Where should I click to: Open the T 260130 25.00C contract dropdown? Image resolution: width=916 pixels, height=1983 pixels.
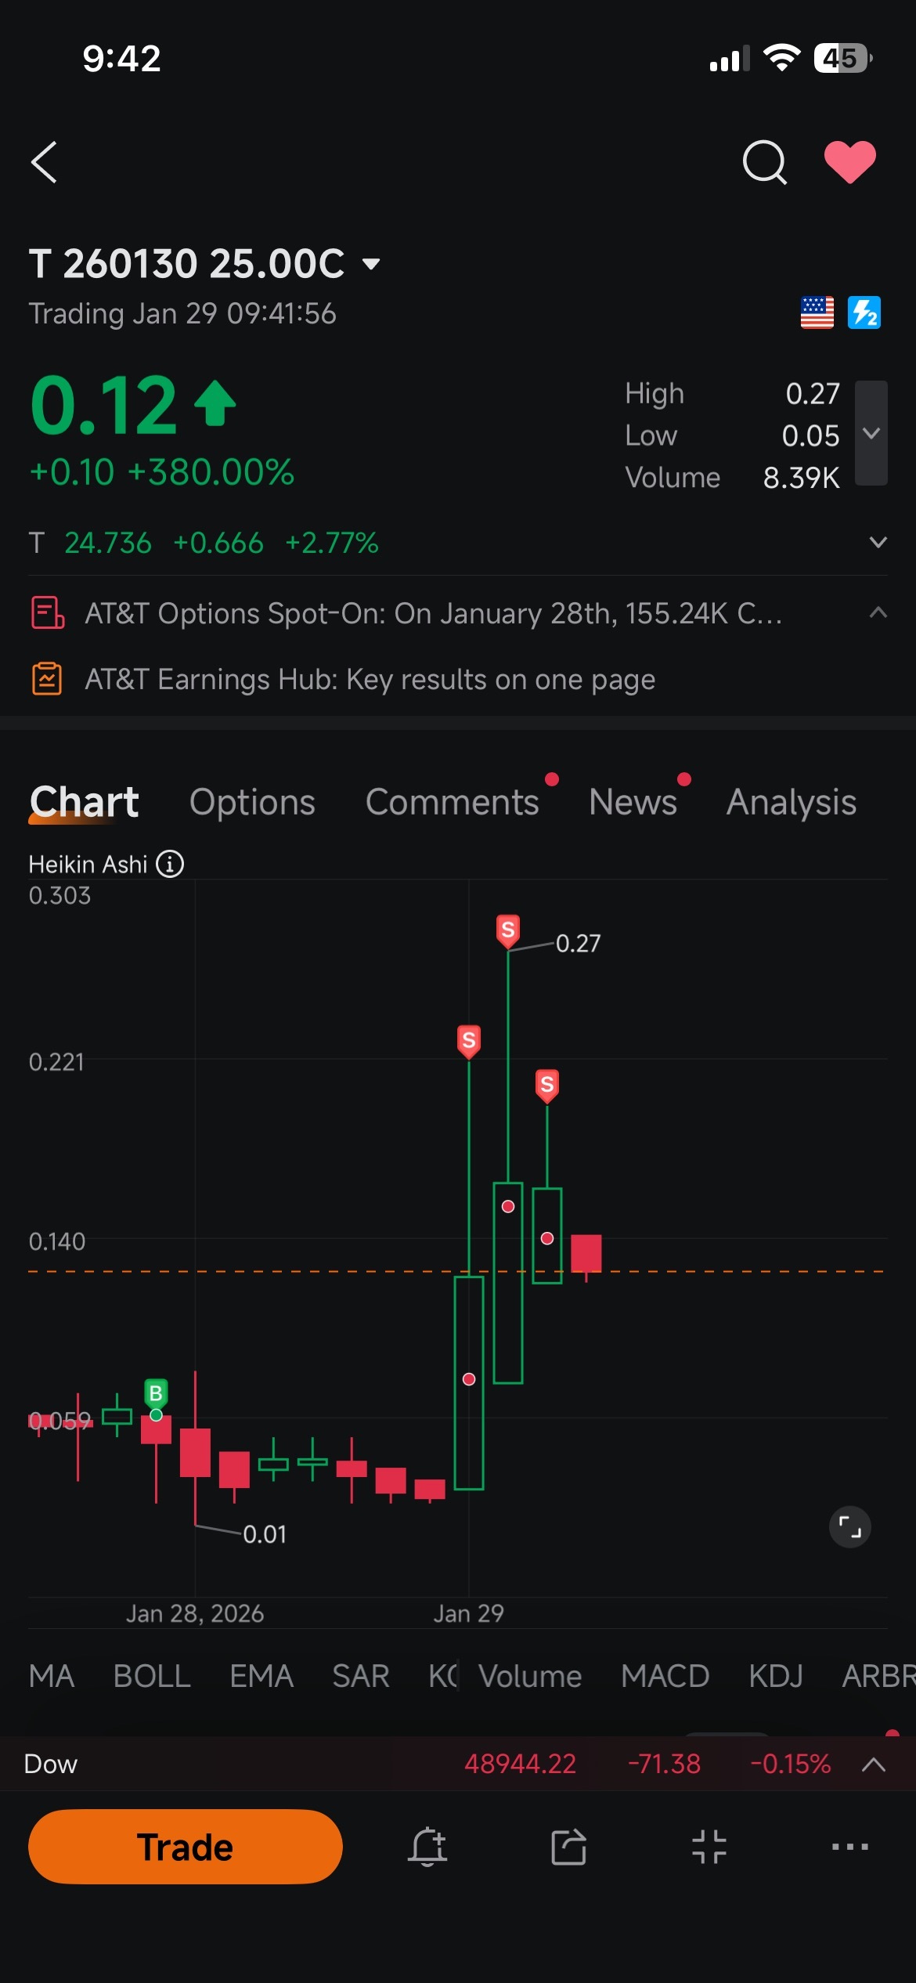[x=372, y=264]
